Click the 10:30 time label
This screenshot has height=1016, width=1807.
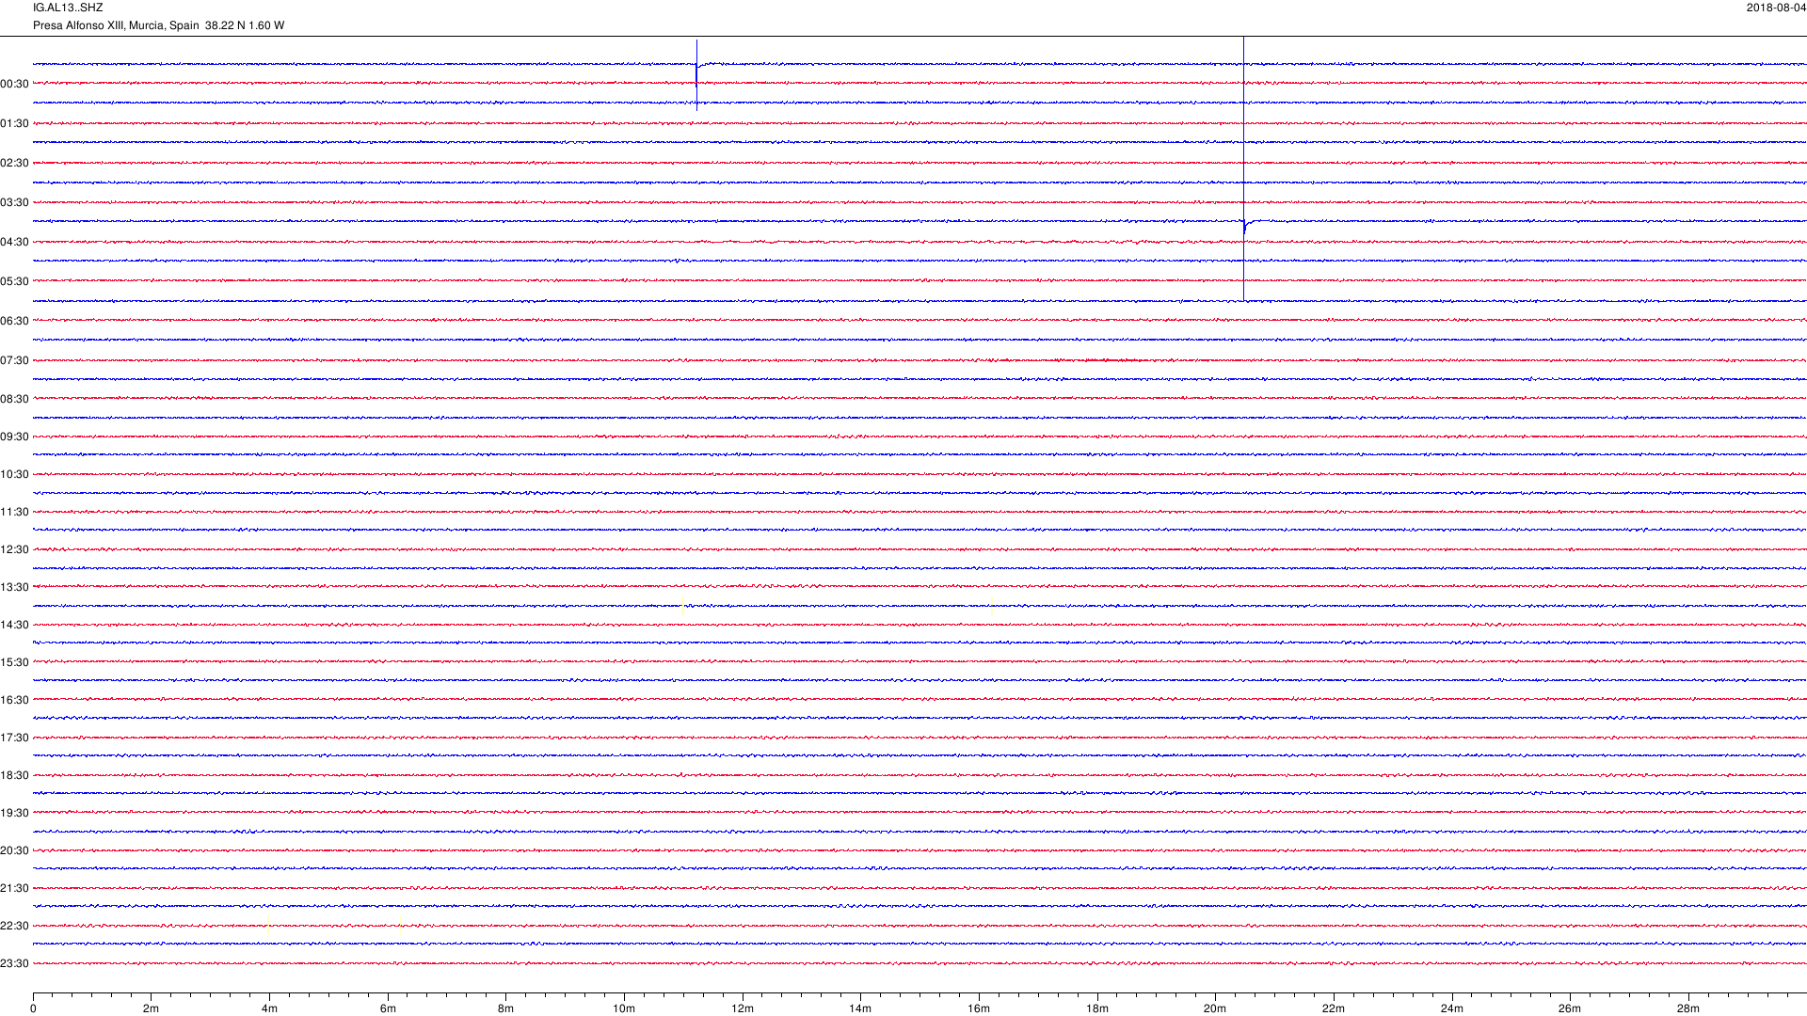coord(14,474)
